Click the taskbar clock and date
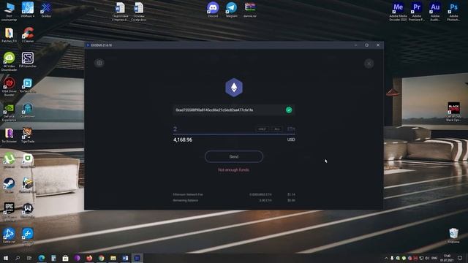Image resolution: width=468 pixels, height=263 pixels. [447, 258]
